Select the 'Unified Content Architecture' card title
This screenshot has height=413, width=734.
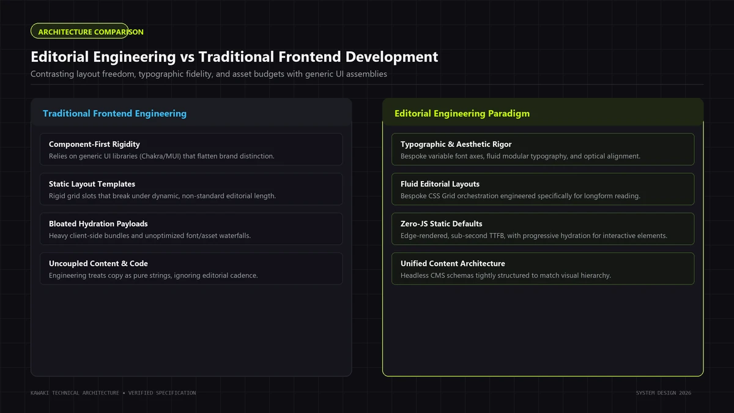coord(453,264)
